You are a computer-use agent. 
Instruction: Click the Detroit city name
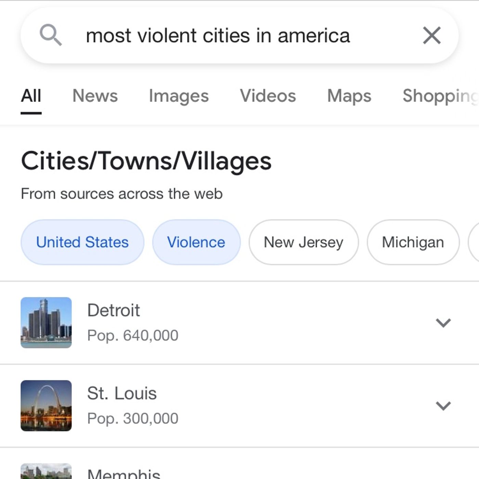pyautogui.click(x=114, y=310)
